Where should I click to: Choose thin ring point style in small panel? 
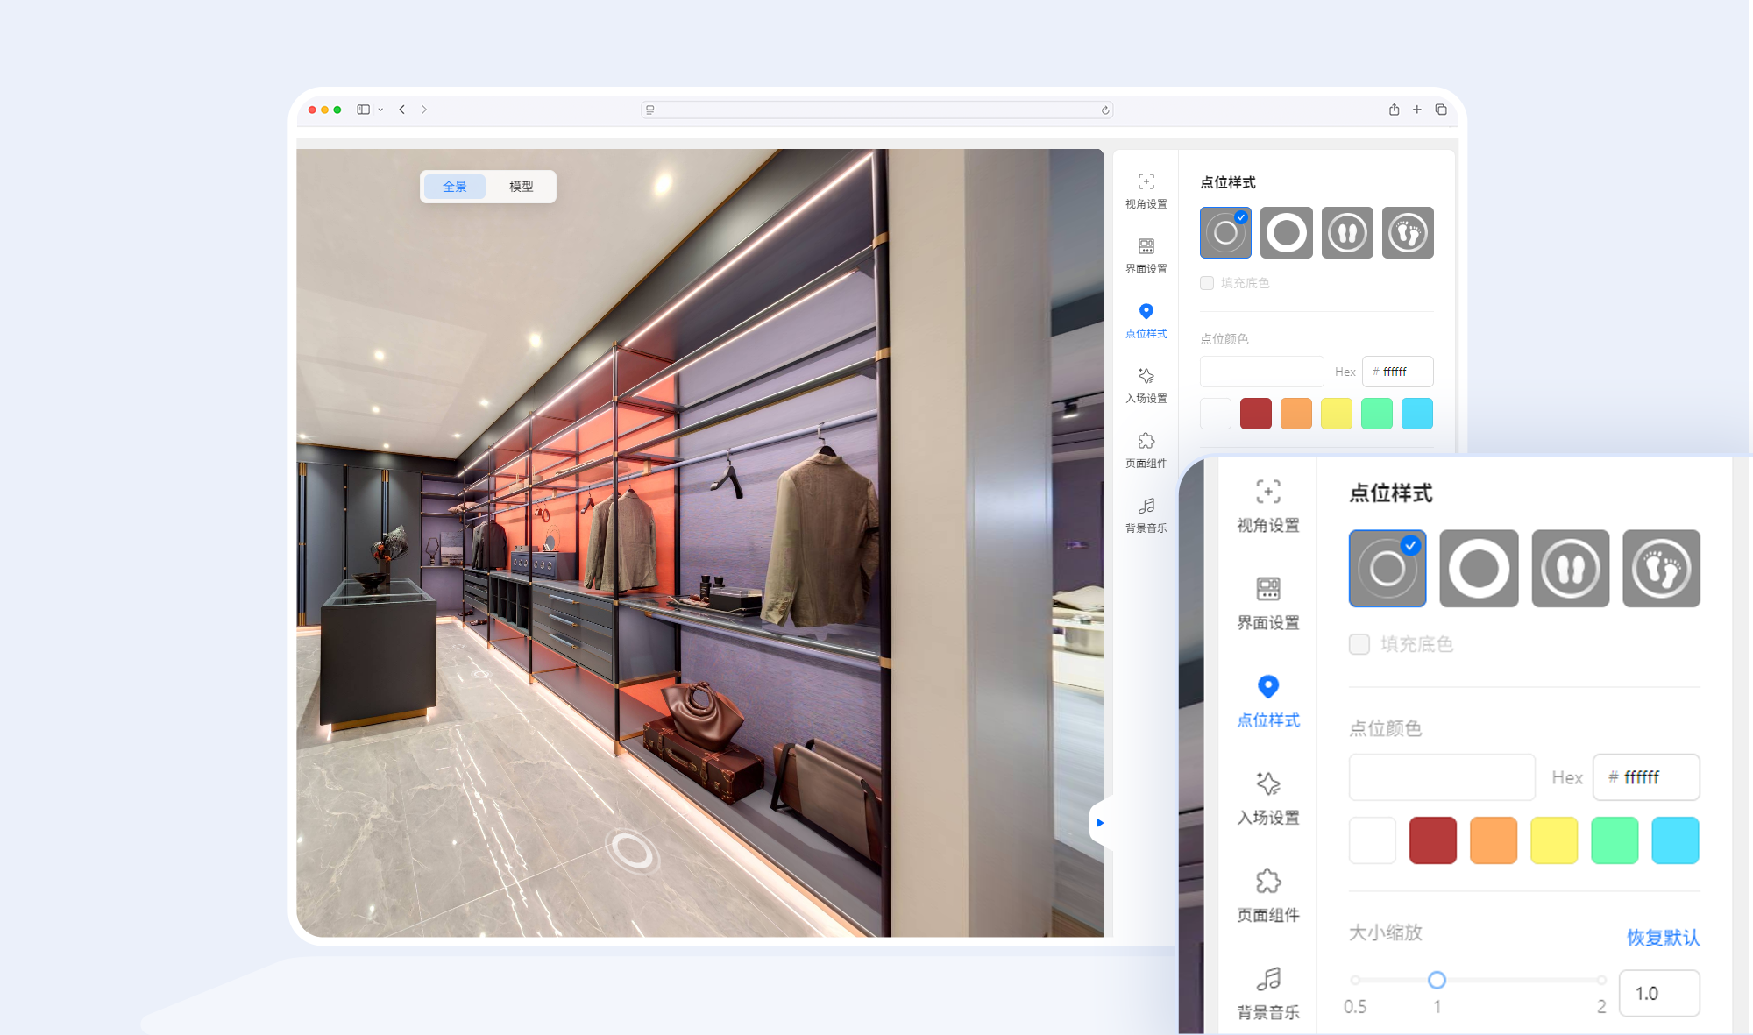1225,232
